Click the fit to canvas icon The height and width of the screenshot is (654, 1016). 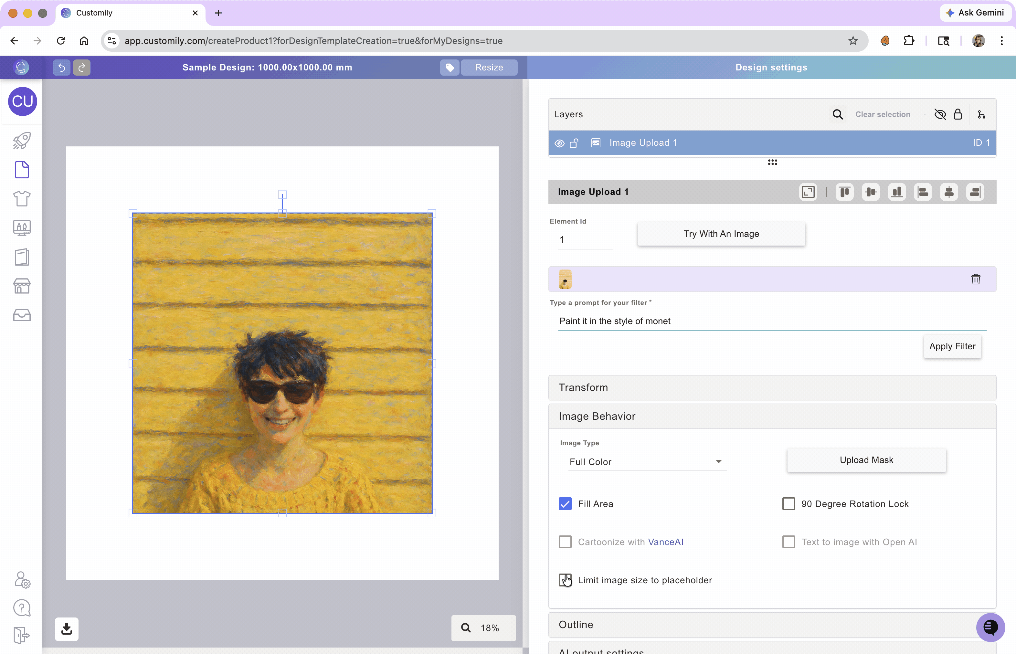808,192
